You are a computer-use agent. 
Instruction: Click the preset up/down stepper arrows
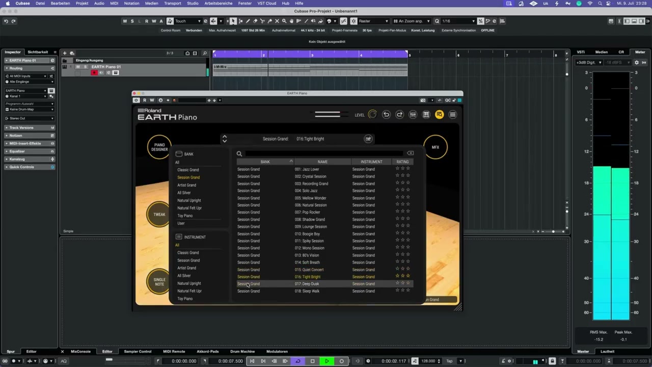(225, 139)
